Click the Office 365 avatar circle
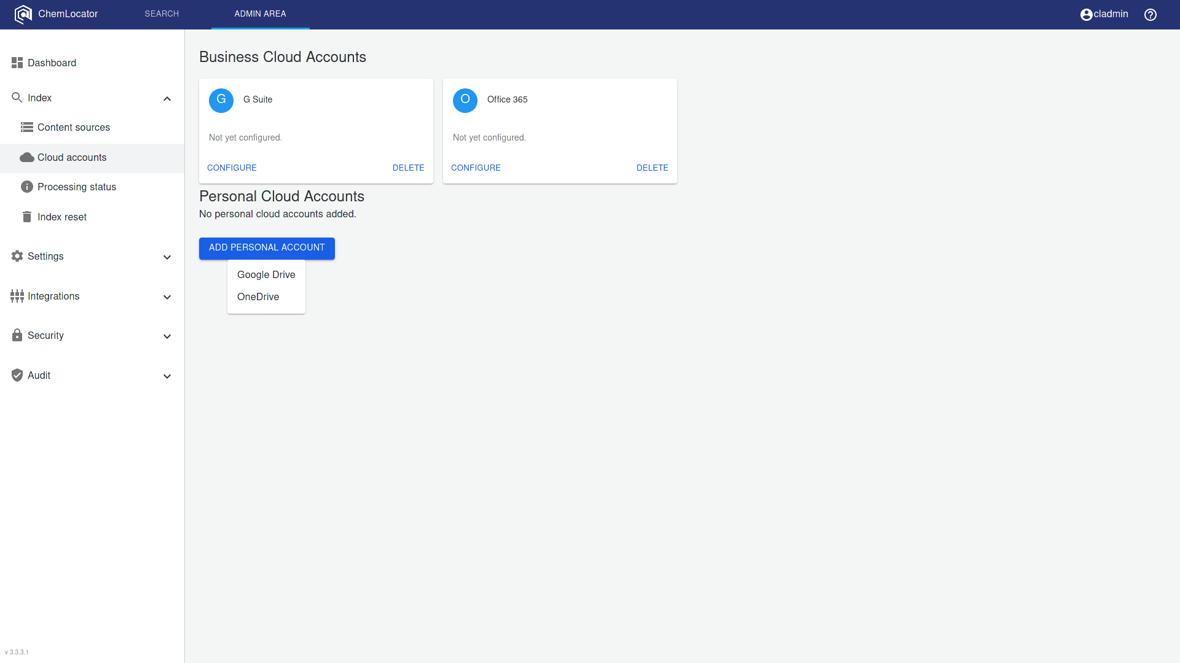 [x=465, y=100]
